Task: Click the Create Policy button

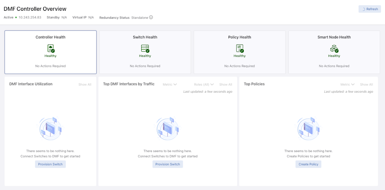Action: click(x=308, y=164)
